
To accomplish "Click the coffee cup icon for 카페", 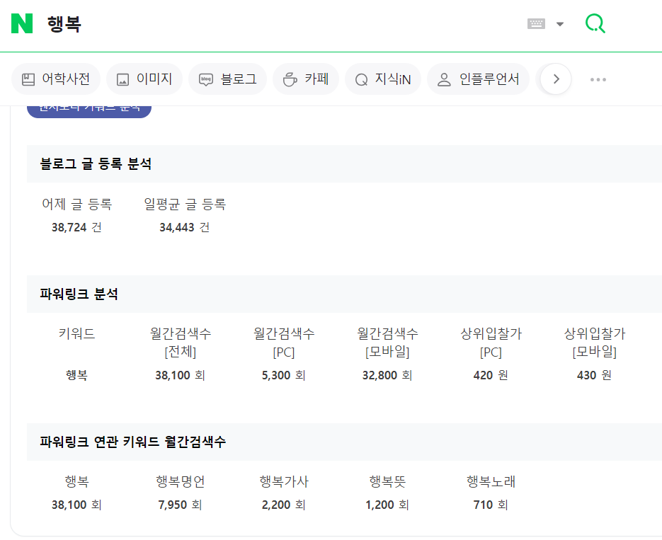I will pyautogui.click(x=290, y=79).
